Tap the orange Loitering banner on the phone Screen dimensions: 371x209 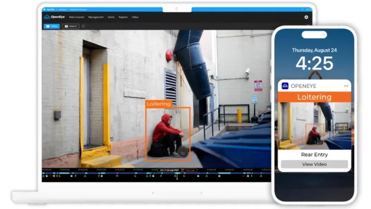[x=314, y=97]
